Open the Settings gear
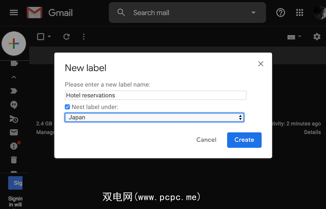 click(317, 36)
